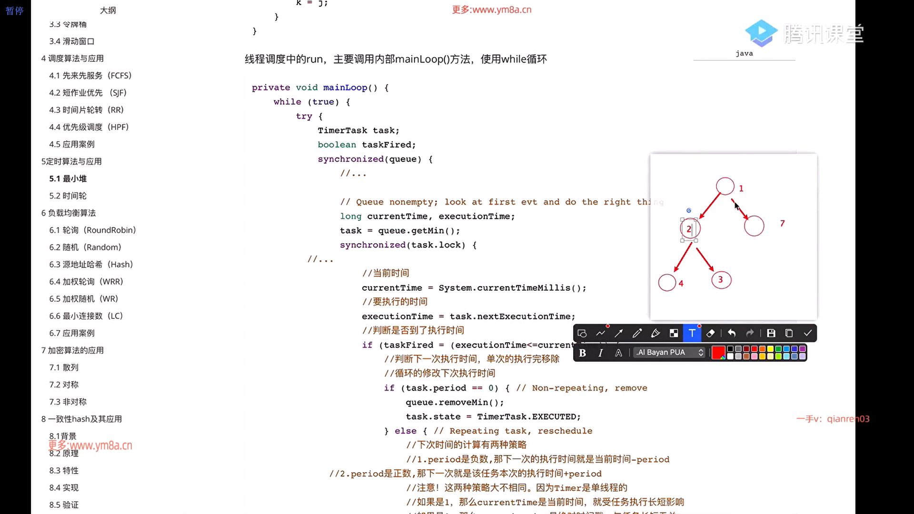Select the pencil drawing tool
Image resolution: width=914 pixels, height=514 pixels.
click(x=637, y=333)
